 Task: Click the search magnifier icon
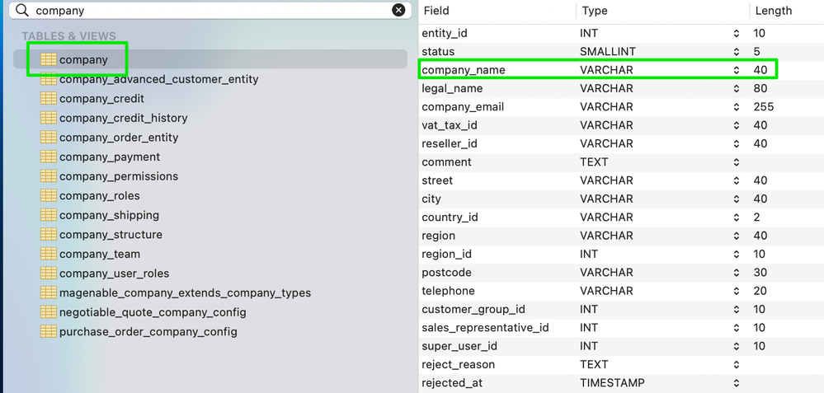coord(22,11)
